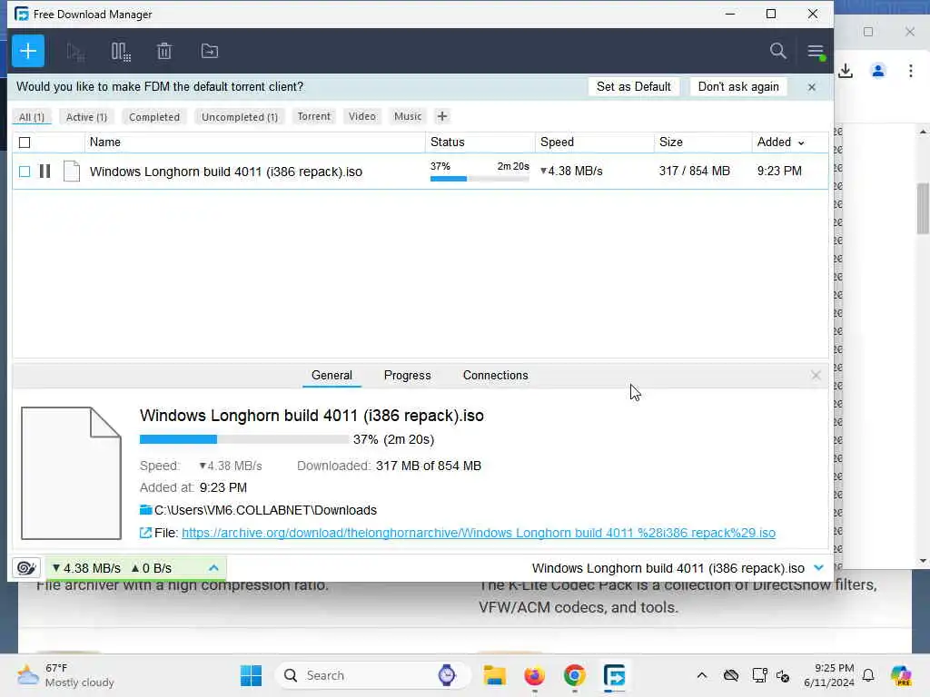Select the Uncompleted (1) filter tab
Viewport: 930px width, 697px height.
[240, 117]
